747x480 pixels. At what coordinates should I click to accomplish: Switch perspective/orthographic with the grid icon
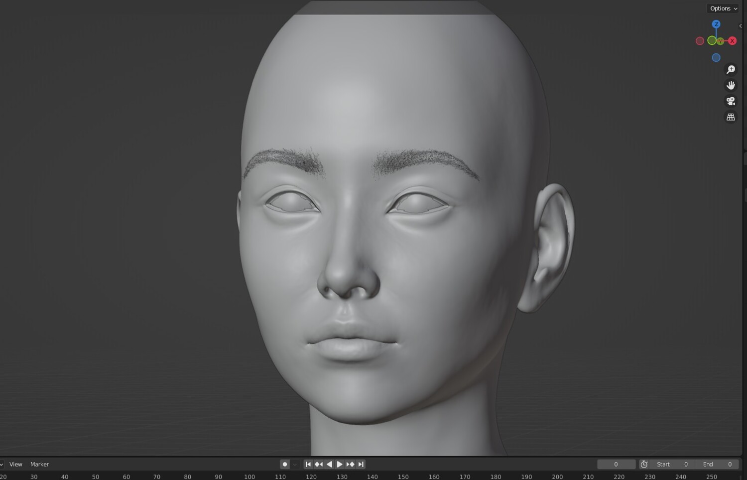731,117
